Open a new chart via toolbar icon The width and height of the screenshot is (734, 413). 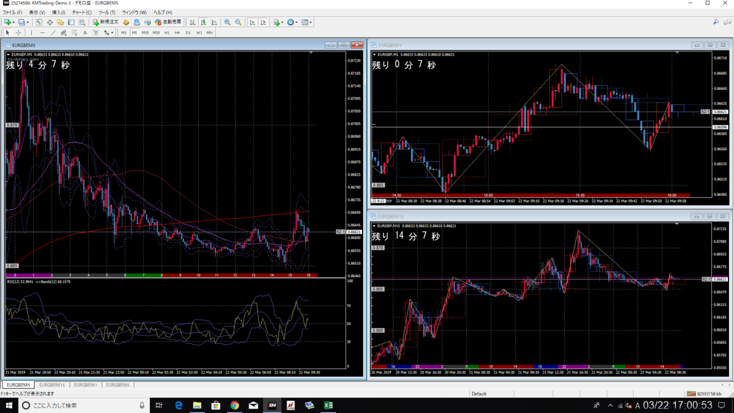click(x=7, y=22)
